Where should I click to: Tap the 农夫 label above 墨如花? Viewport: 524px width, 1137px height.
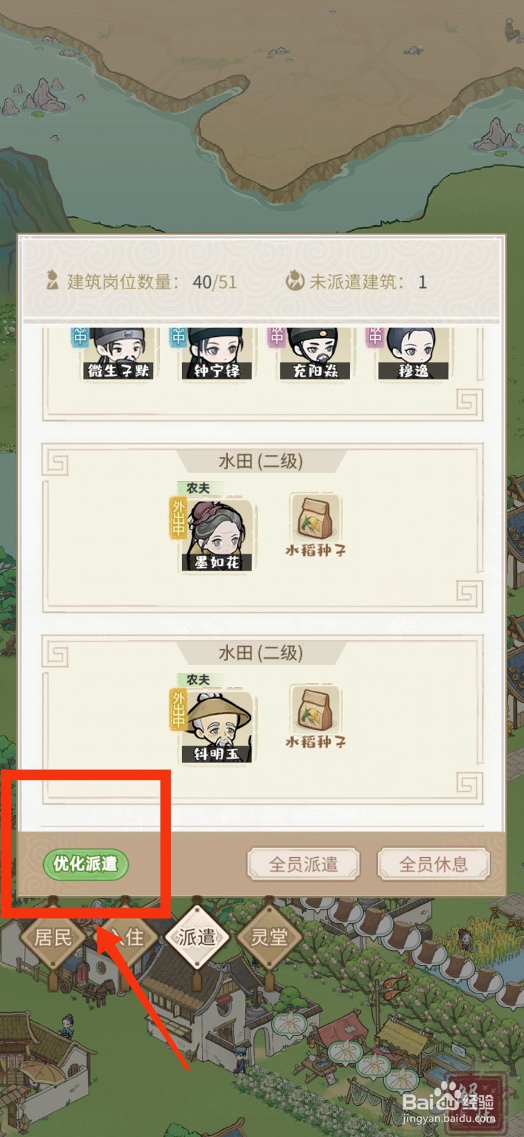[198, 488]
